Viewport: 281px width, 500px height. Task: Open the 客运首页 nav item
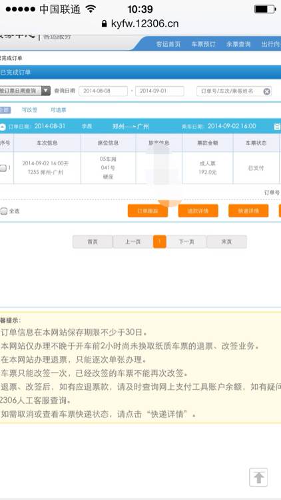click(x=168, y=44)
